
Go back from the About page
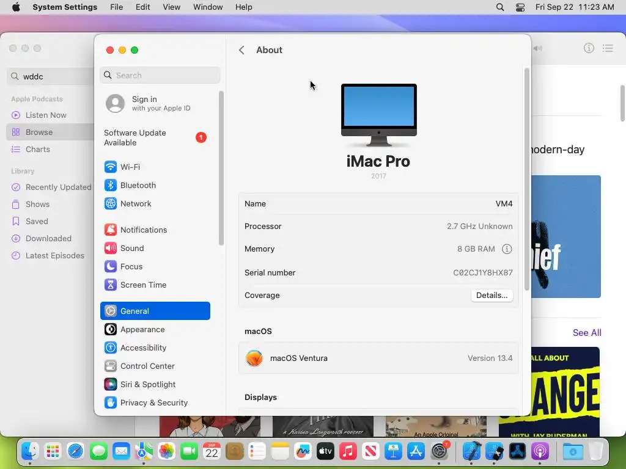coord(241,50)
